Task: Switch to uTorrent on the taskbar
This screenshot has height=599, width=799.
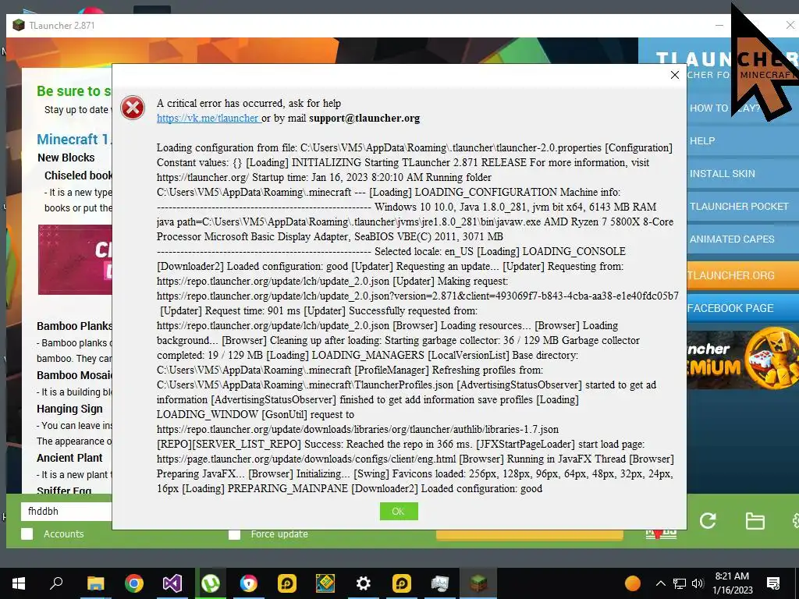Action: [x=211, y=583]
